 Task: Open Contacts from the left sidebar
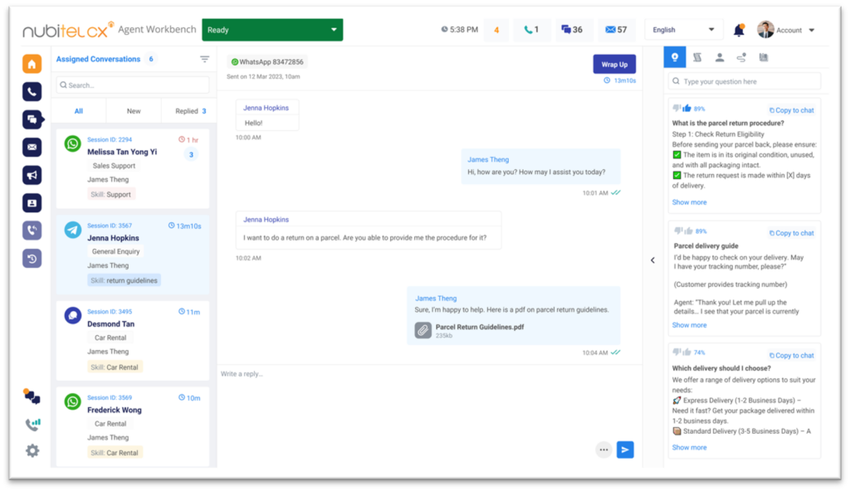click(x=32, y=202)
